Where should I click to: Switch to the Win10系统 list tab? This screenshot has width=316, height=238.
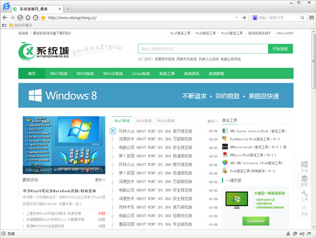pos(166,121)
